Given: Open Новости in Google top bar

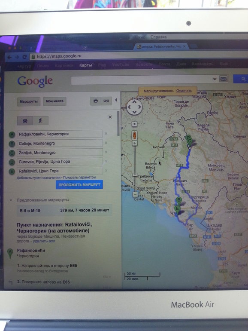Looking at the screenshot, I should click(x=144, y=64).
